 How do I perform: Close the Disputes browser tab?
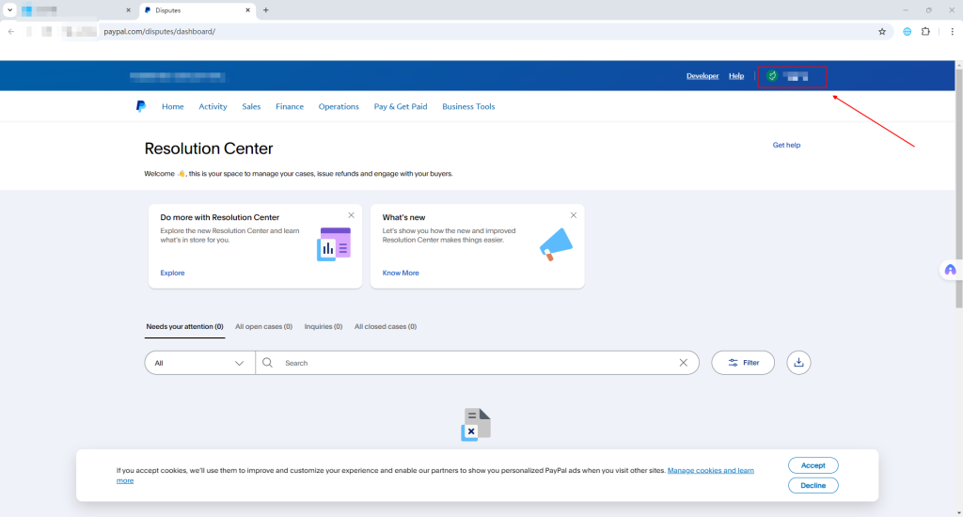(247, 9)
